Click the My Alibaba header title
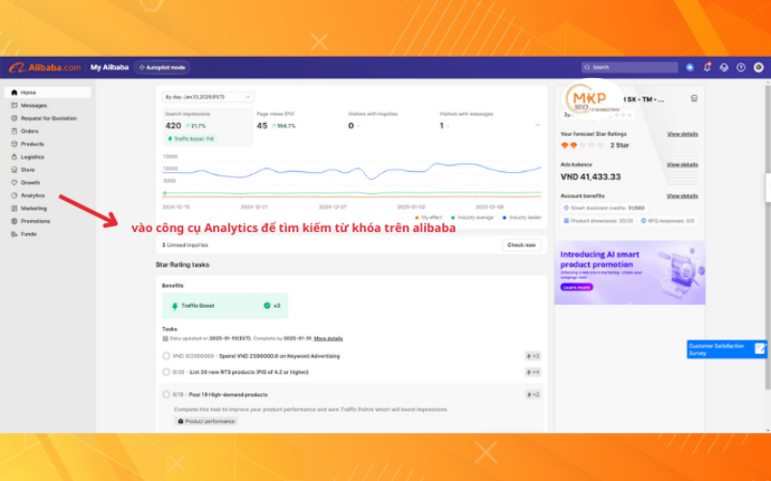This screenshot has height=481, width=771. 109,67
